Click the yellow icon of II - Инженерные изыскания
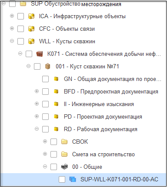 (56, 104)
